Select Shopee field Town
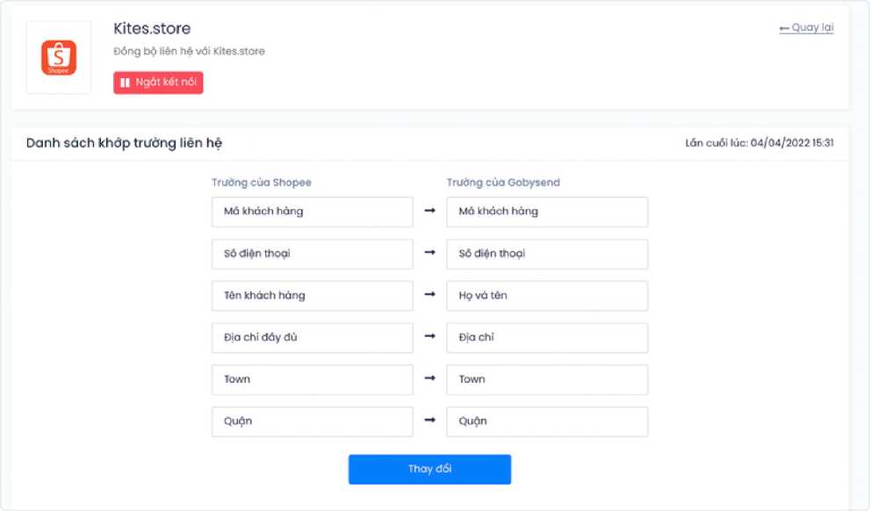The width and height of the screenshot is (870, 511). coord(313,379)
